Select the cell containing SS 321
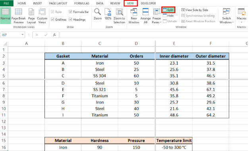The image size is (250, 151). (x=100, y=90)
